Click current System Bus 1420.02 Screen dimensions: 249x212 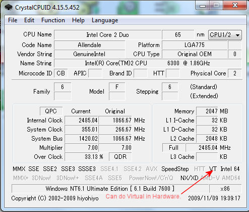click(x=82, y=139)
